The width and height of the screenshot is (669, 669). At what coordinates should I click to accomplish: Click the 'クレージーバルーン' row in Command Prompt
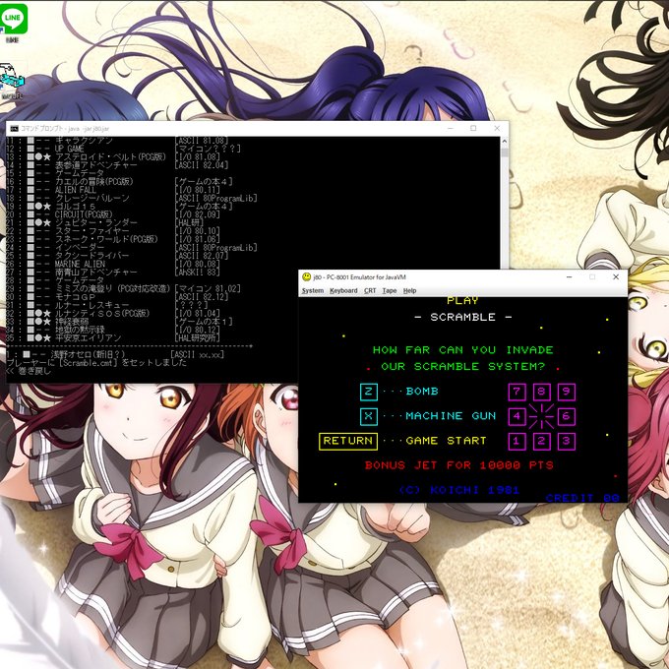point(132,198)
